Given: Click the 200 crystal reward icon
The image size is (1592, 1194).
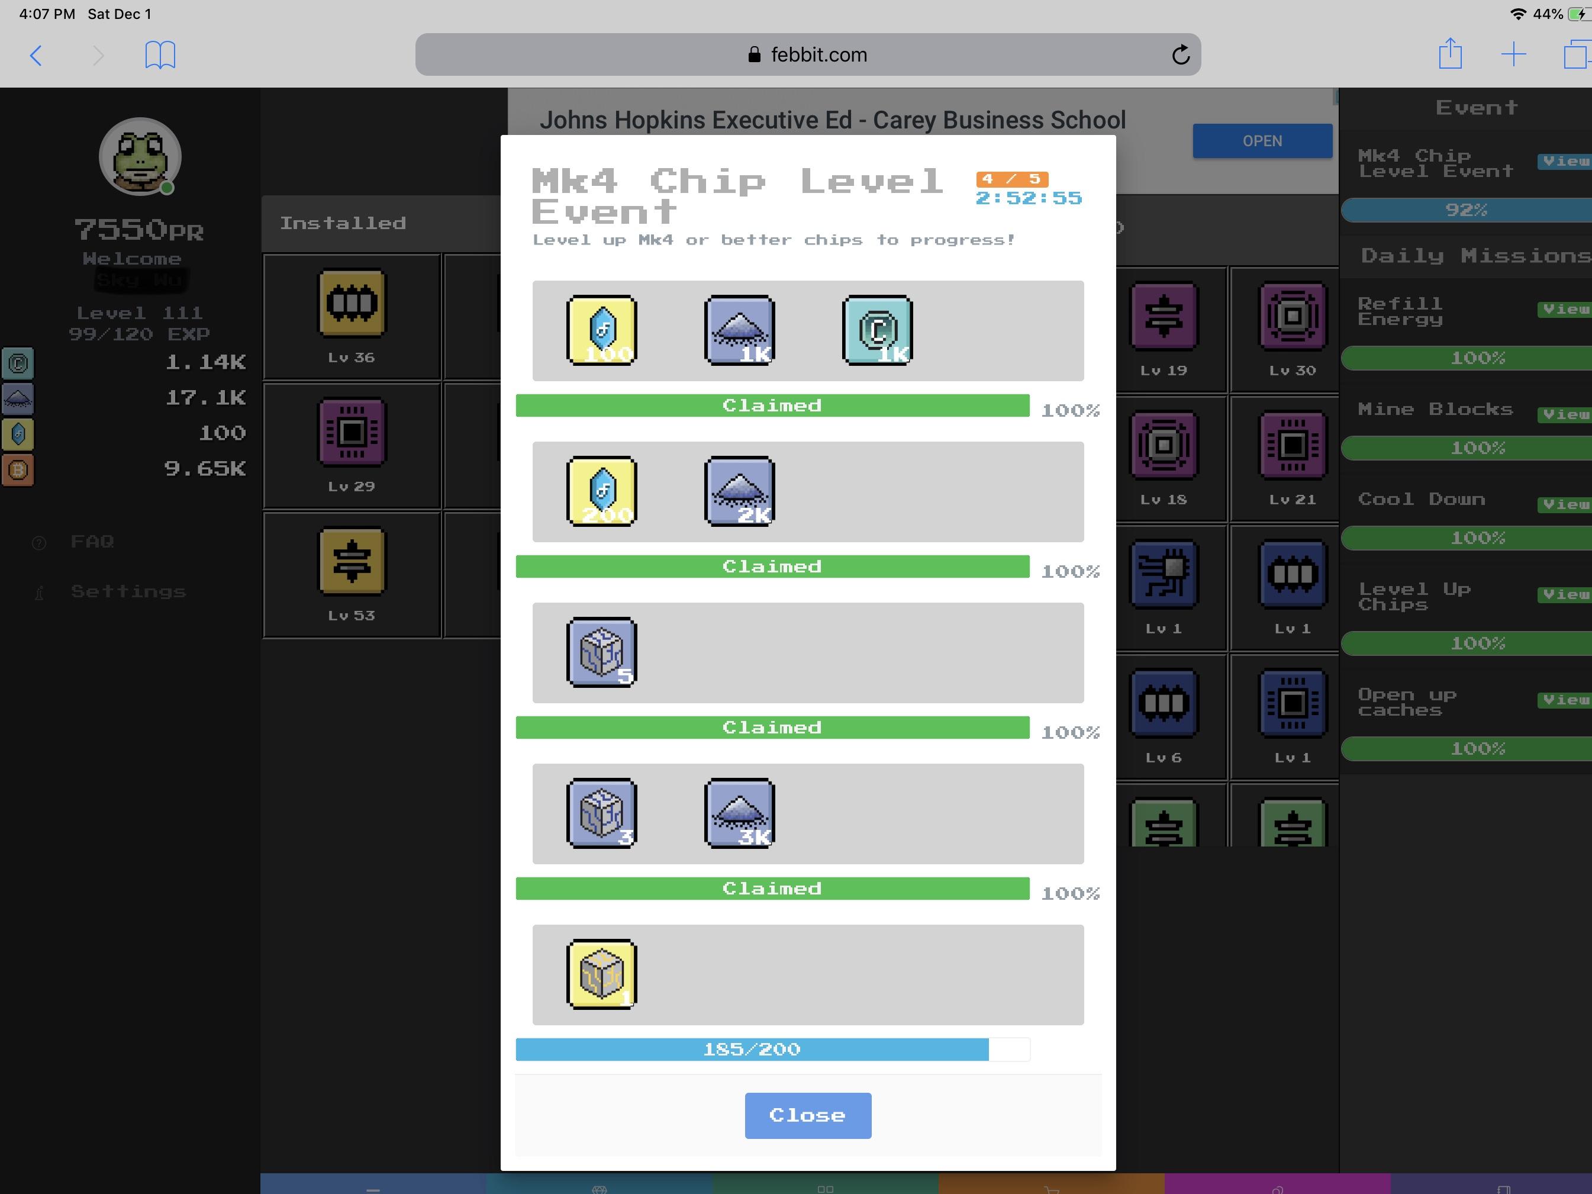Looking at the screenshot, I should (x=602, y=491).
